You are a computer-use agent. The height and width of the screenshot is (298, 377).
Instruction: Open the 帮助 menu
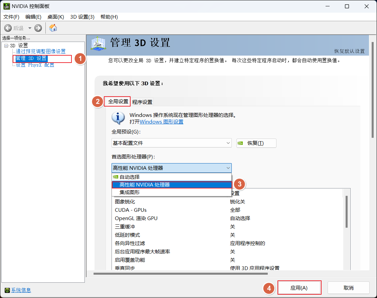coord(109,17)
